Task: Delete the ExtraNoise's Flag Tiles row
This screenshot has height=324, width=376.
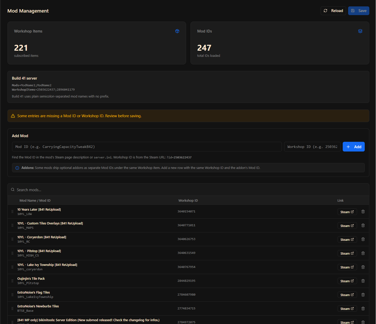Action: pyautogui.click(x=363, y=295)
